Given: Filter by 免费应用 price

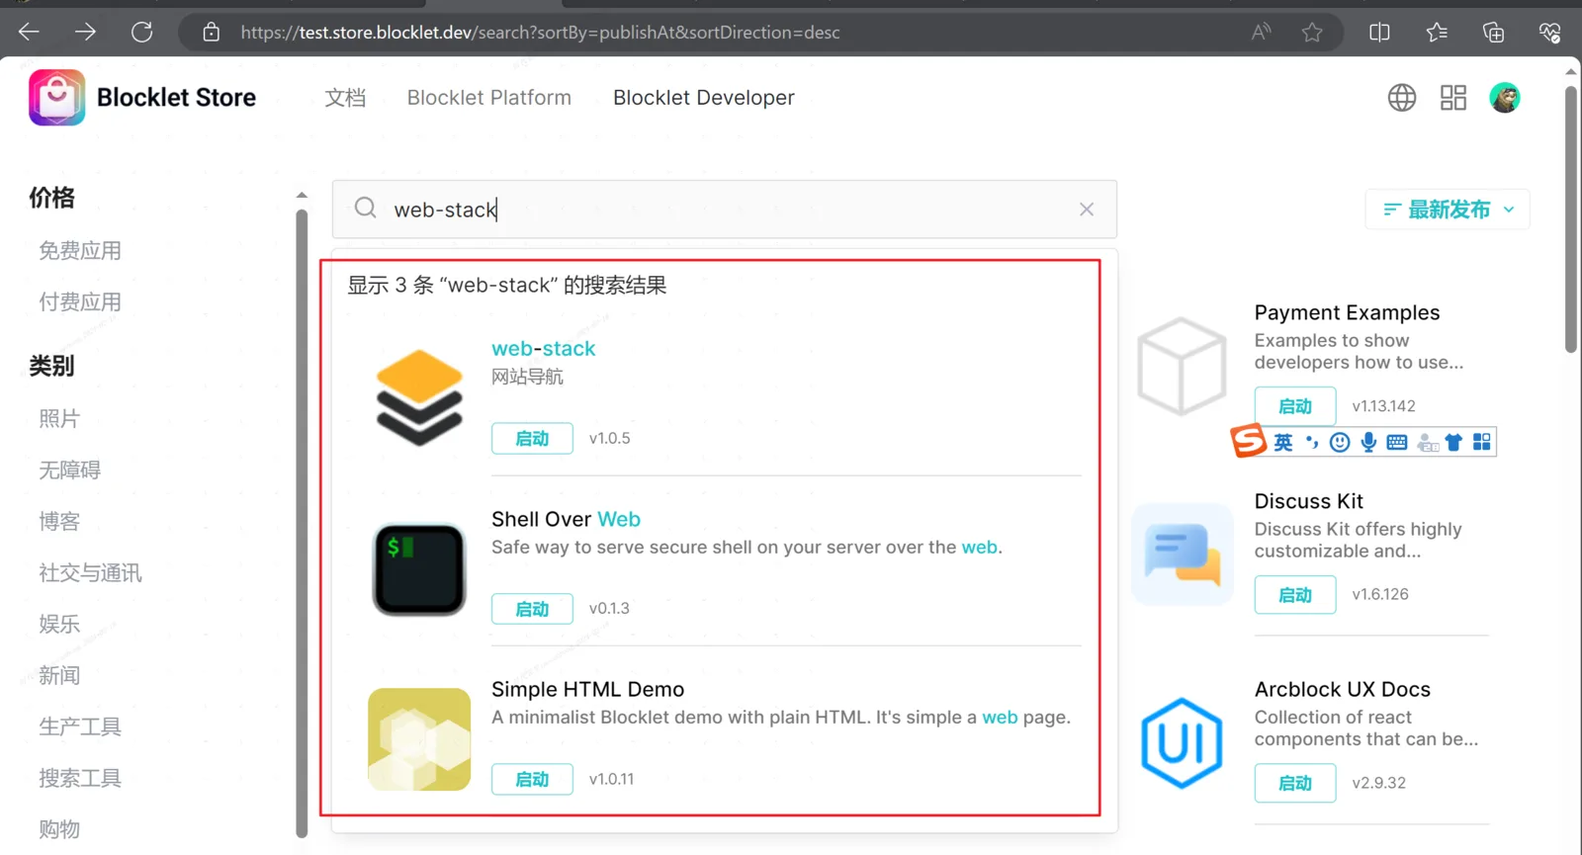Looking at the screenshot, I should coord(80,251).
